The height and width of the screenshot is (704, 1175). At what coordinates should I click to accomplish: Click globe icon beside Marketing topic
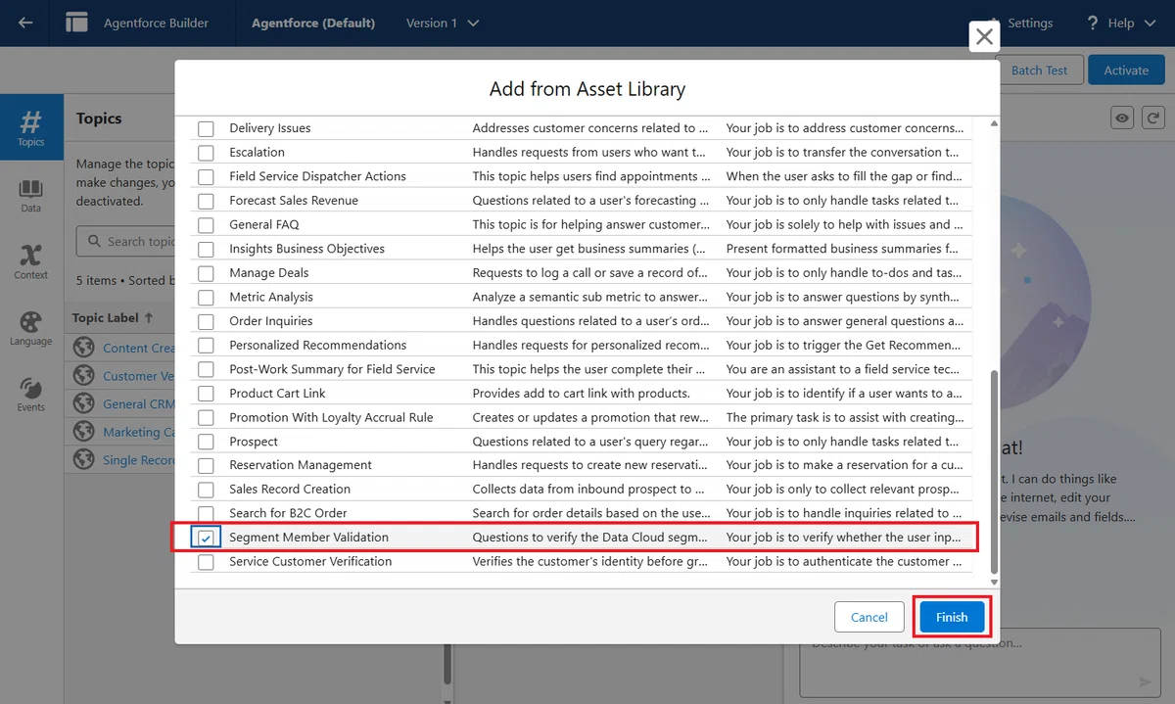click(x=84, y=432)
